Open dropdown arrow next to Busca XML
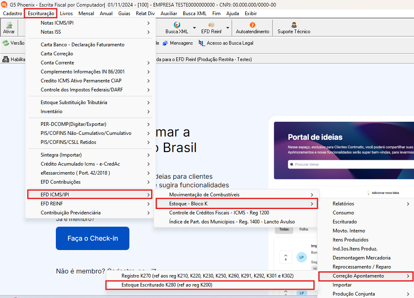414x298 pixels. point(194,27)
